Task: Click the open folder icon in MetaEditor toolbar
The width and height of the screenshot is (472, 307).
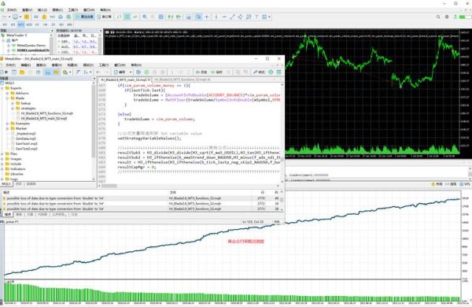Action: pos(22,72)
